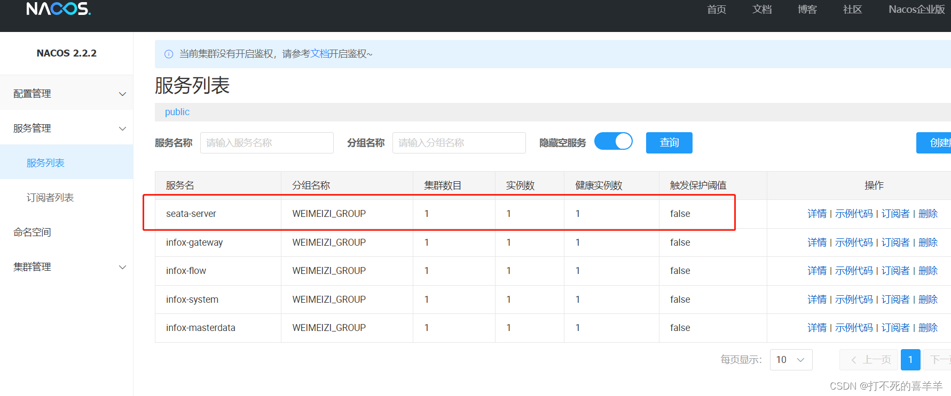
Task: Open 订阅者 for seata-server
Action: [895, 214]
